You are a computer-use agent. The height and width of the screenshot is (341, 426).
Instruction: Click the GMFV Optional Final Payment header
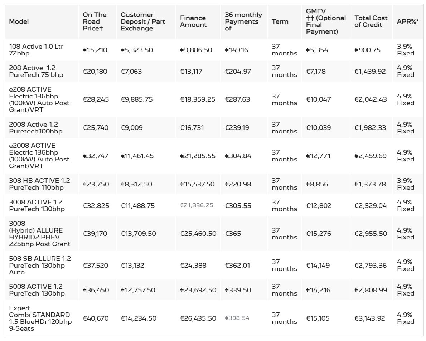[x=326, y=21]
